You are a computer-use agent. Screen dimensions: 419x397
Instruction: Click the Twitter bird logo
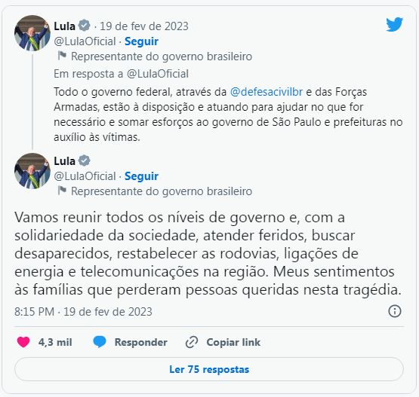tap(394, 24)
